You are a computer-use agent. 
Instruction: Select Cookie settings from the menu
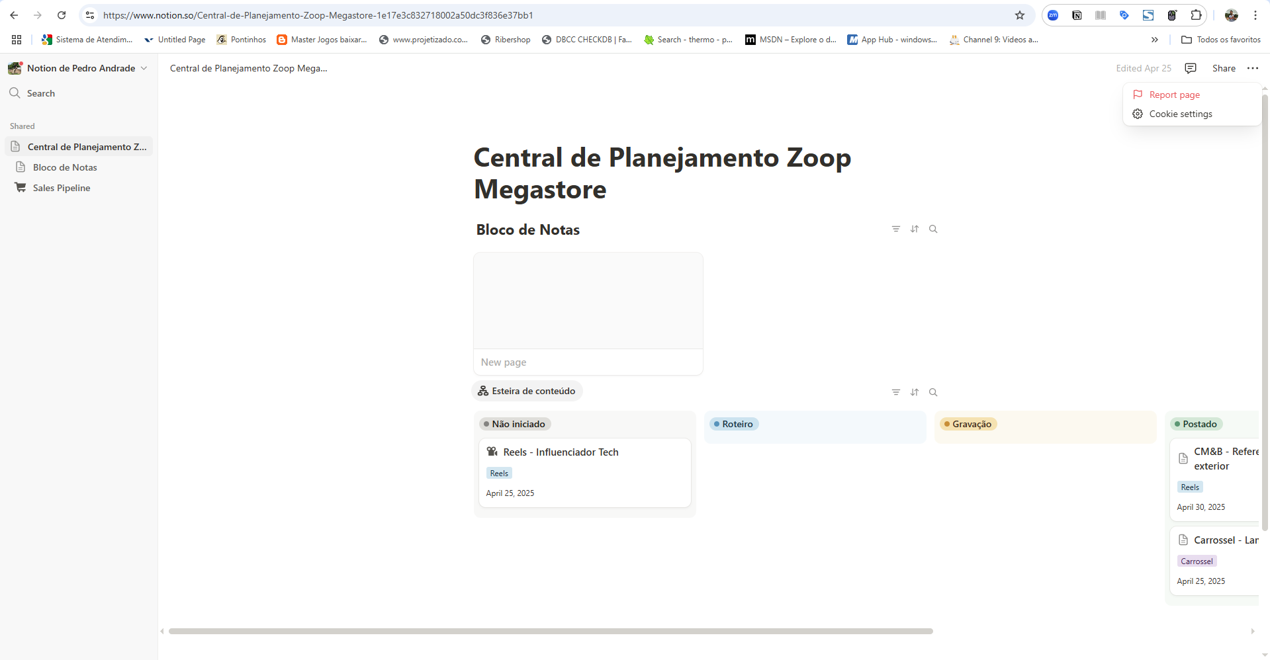tap(1191, 114)
